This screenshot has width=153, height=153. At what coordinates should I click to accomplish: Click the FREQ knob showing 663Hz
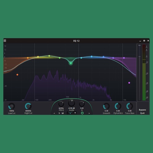[x=61, y=104]
